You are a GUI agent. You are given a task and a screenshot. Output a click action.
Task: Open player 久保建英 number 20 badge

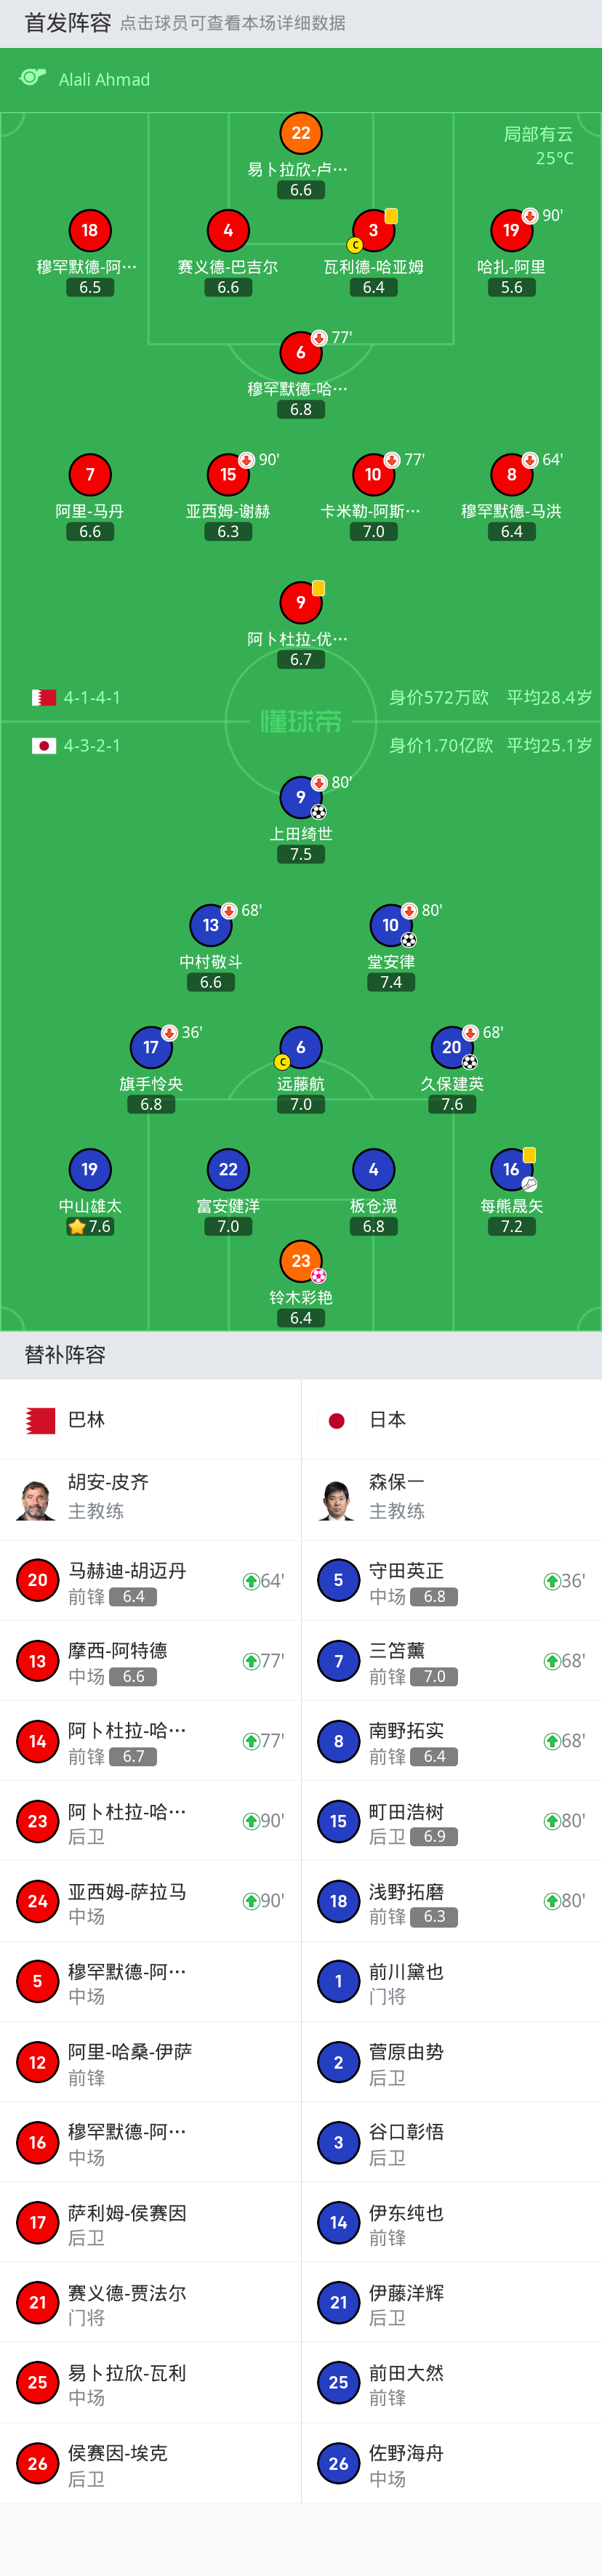452,1047
